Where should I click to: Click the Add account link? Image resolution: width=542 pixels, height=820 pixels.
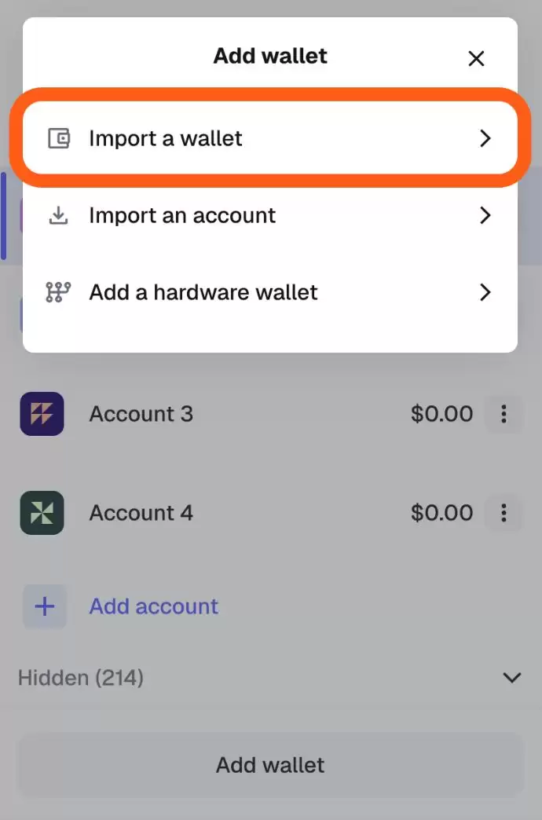click(x=154, y=606)
